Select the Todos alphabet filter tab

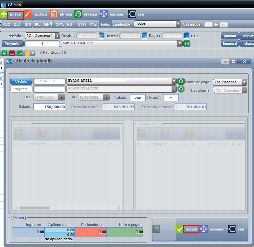(x=105, y=24)
